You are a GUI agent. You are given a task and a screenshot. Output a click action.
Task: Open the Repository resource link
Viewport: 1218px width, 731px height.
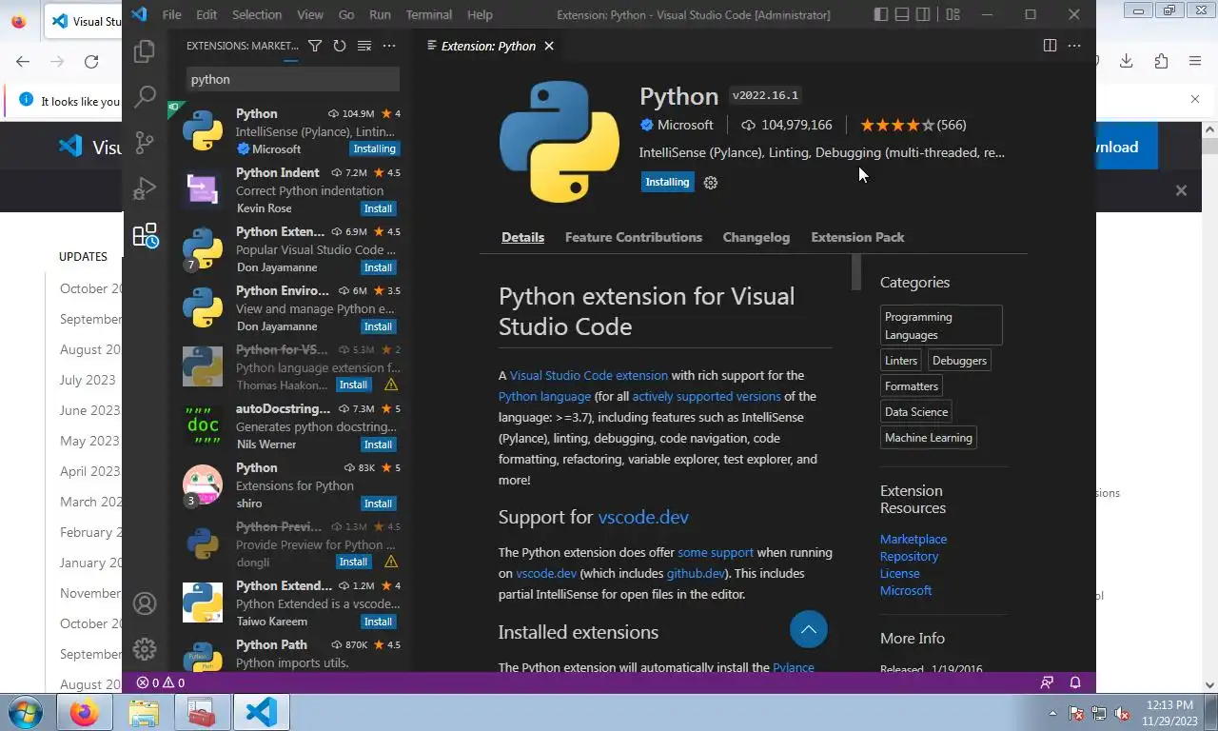(909, 556)
